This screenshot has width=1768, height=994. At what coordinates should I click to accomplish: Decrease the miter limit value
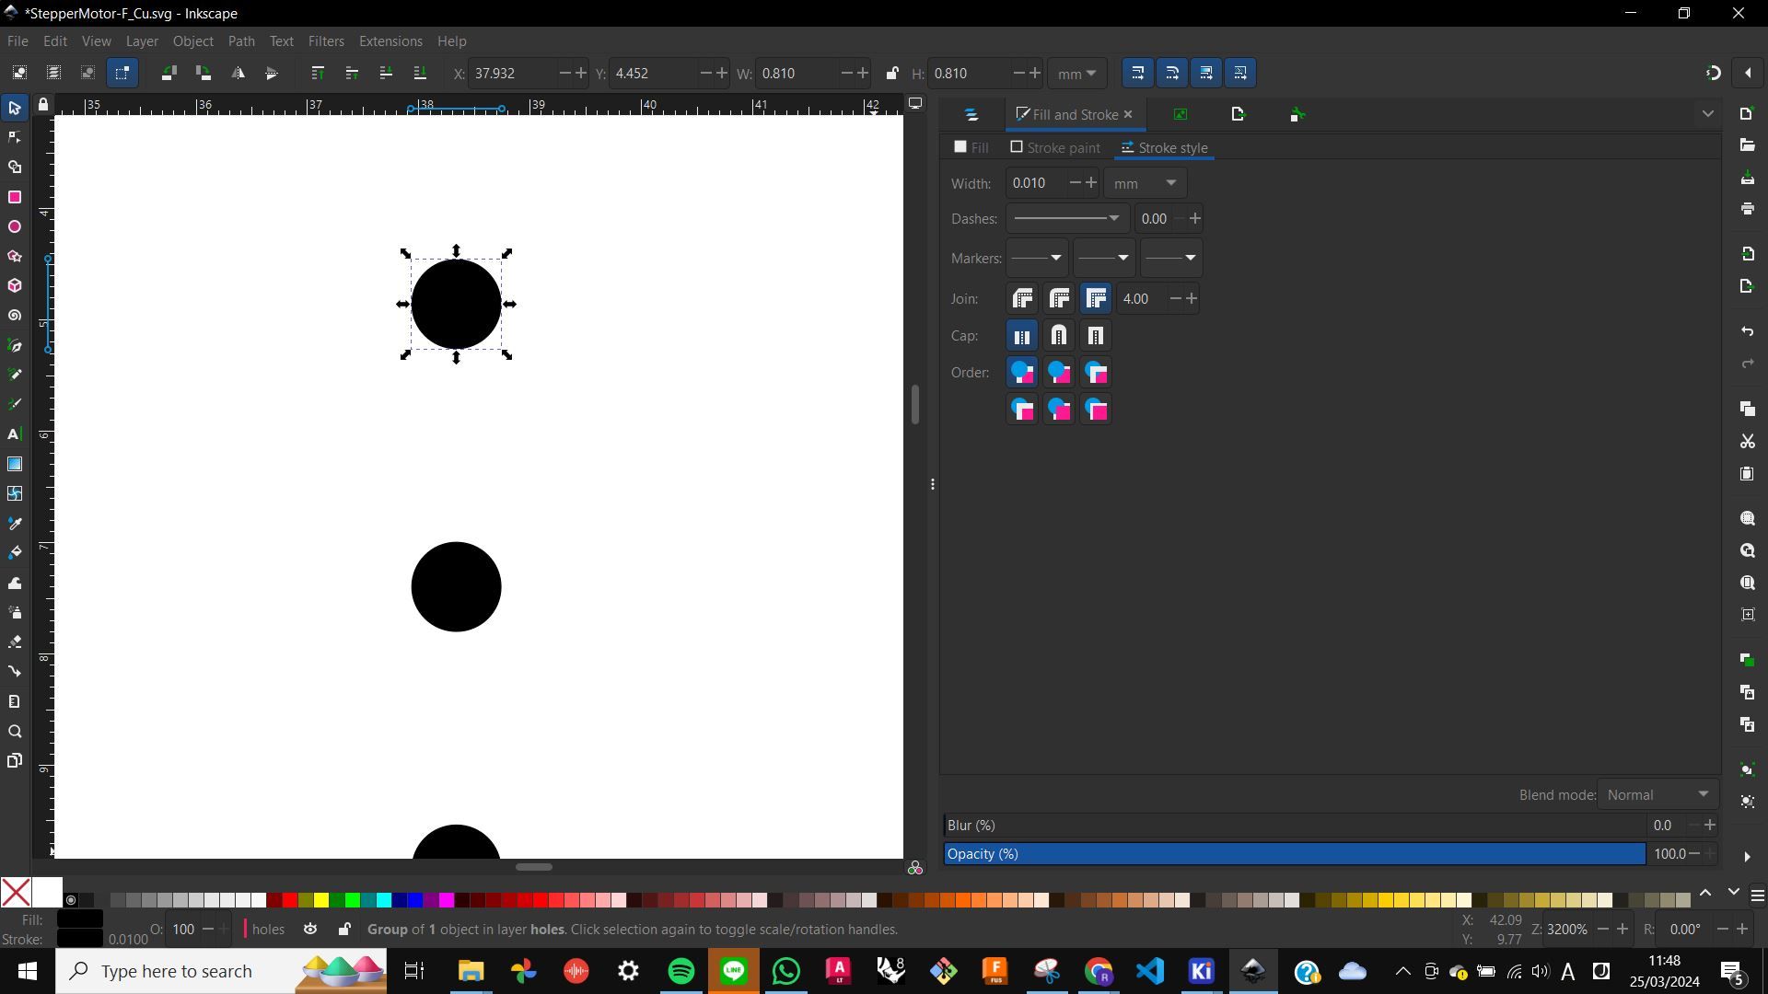click(x=1175, y=299)
